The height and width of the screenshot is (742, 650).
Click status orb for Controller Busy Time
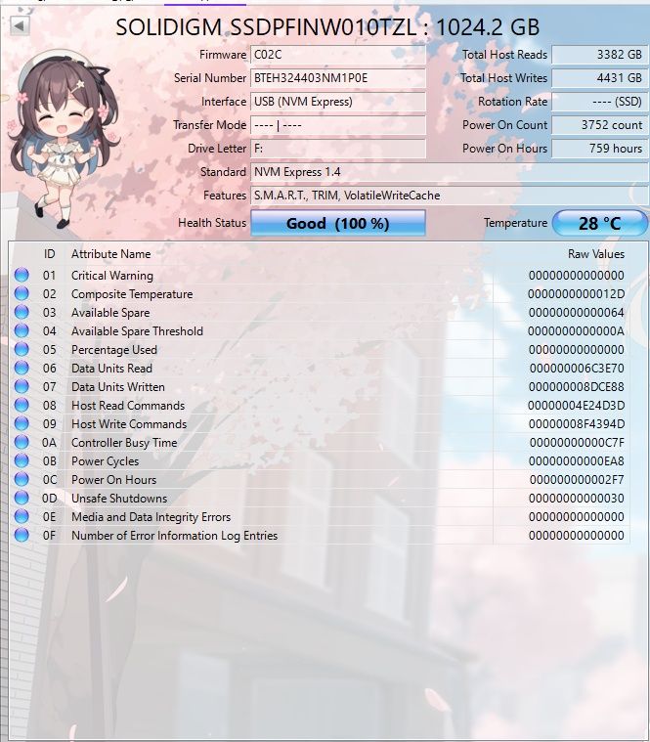(22, 442)
